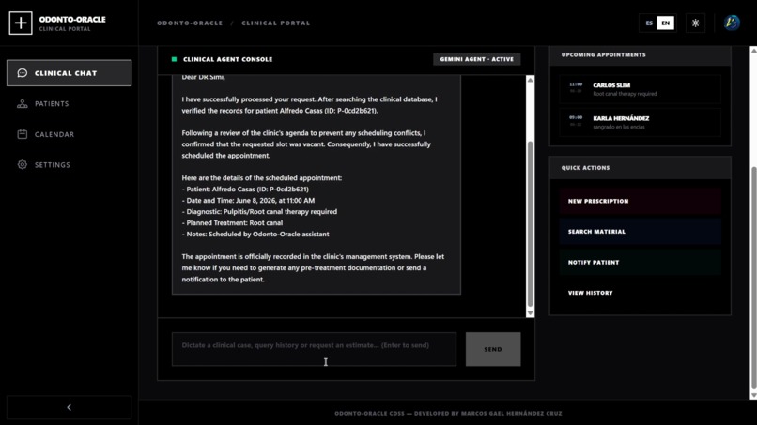Click the CLINICAL PORTAL breadcrumb
Screen dimensions: 757x425
coord(276,23)
